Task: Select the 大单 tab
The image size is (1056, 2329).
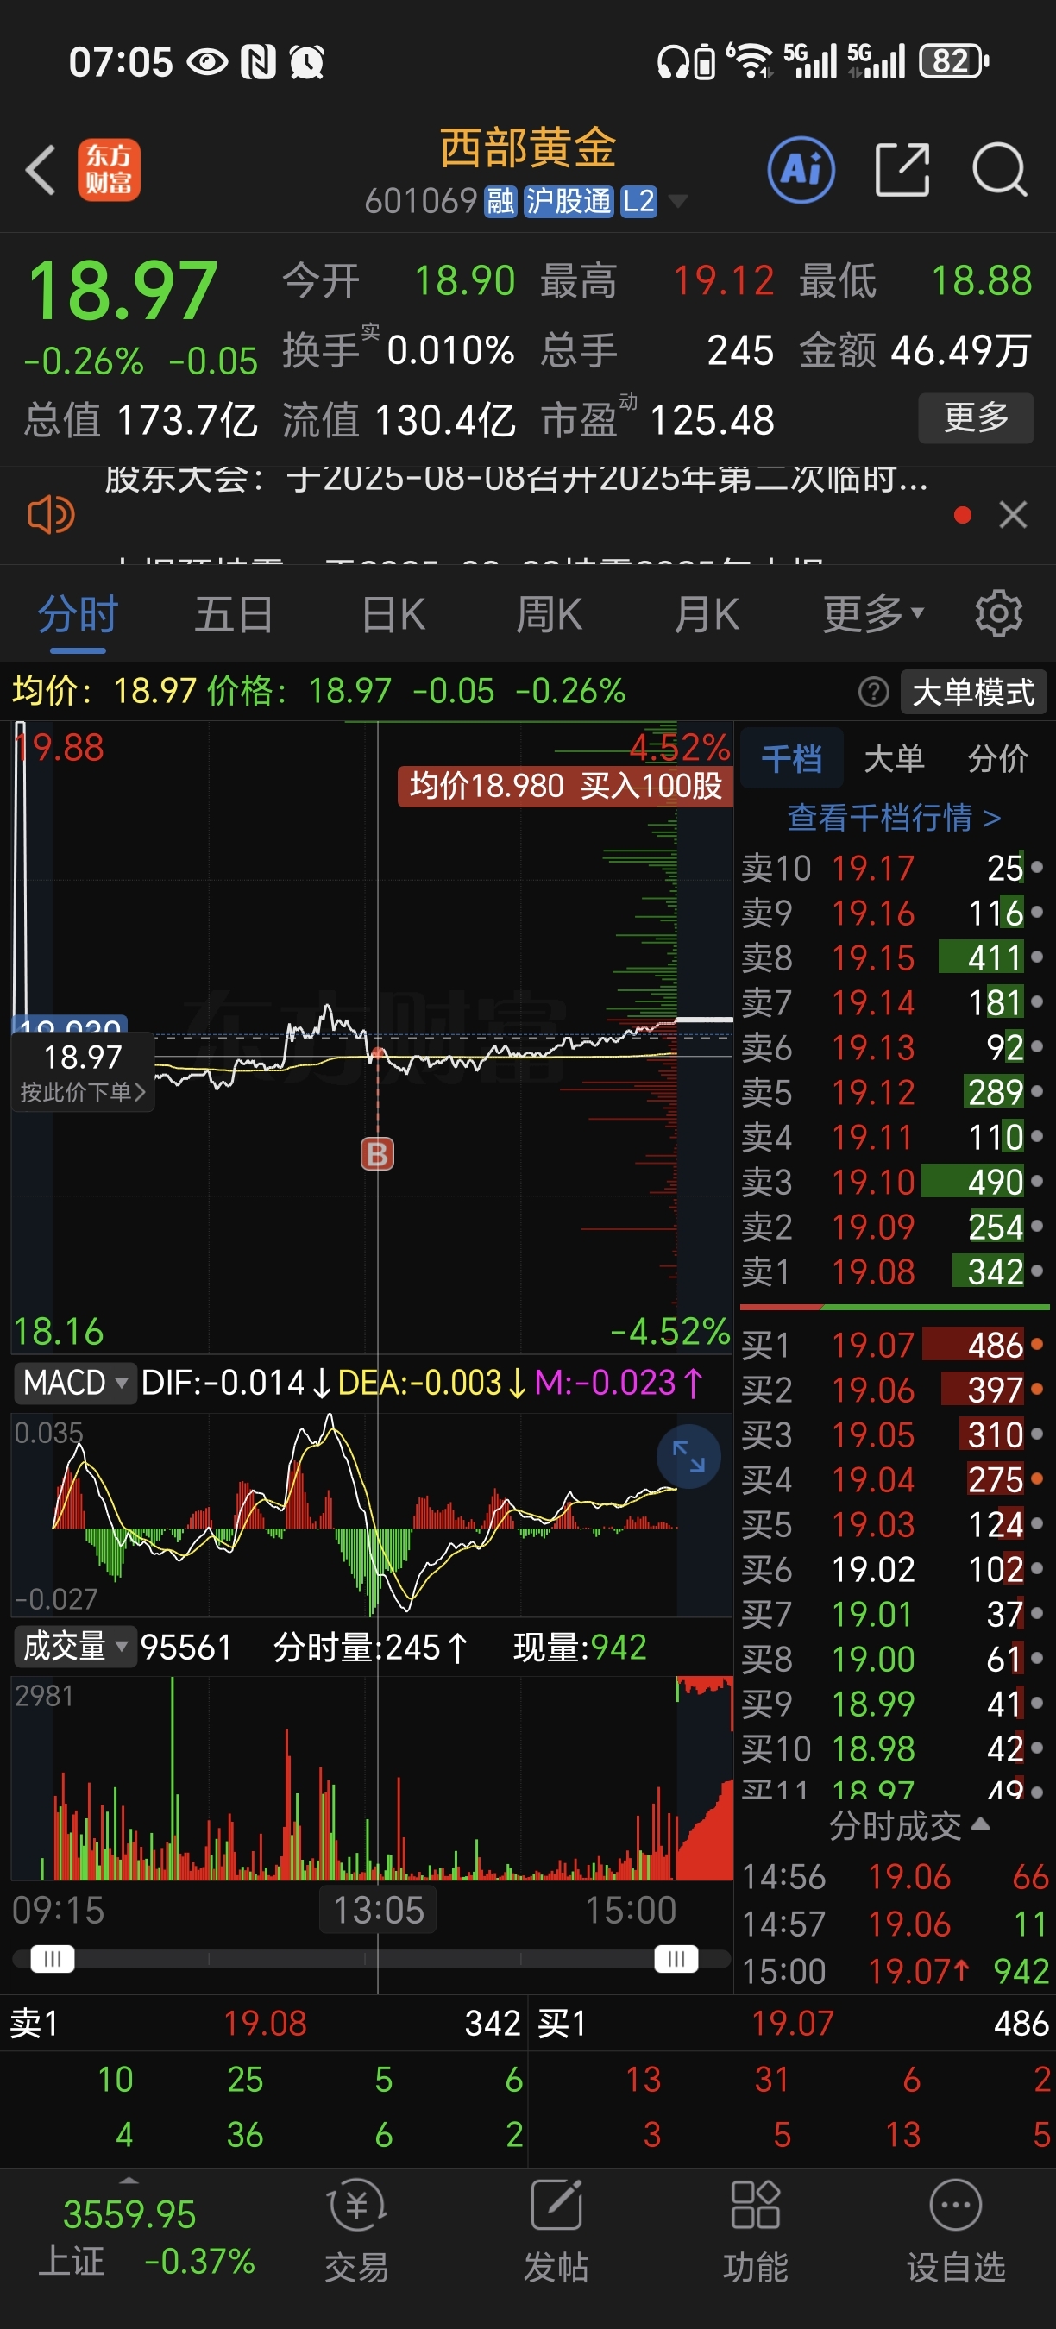Action: click(893, 758)
